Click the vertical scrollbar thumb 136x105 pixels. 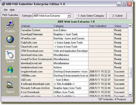pyautogui.click(x=130, y=72)
